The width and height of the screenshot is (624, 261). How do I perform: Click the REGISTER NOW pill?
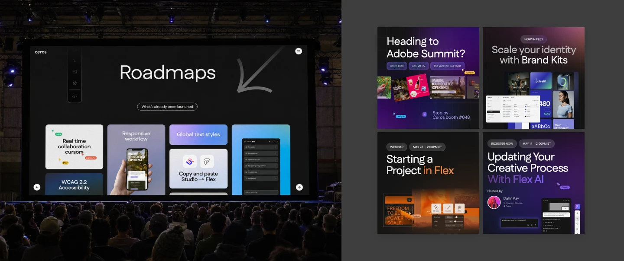coord(502,143)
